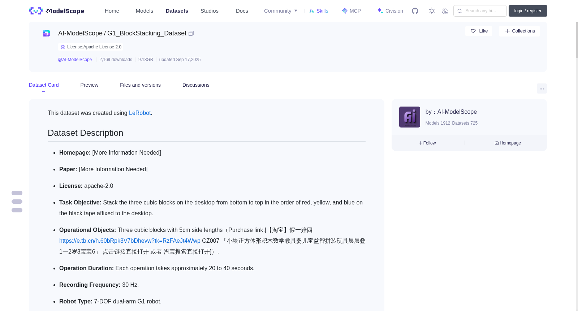Copy dataset name with copy icon

pos(191,33)
